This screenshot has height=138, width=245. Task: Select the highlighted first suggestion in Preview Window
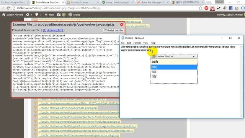174,67
